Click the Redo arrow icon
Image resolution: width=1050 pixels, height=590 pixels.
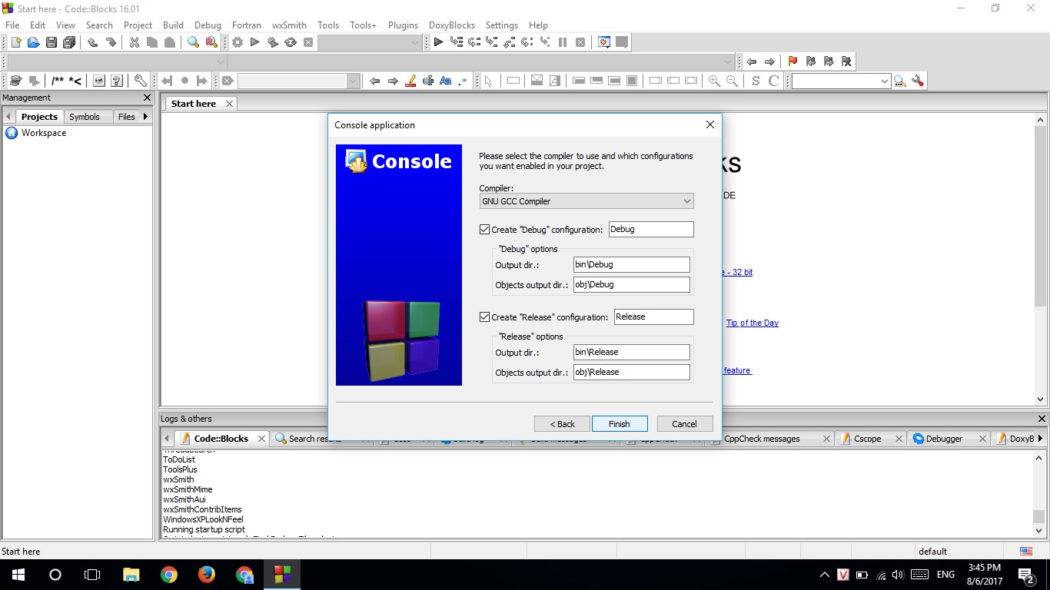[x=111, y=42]
